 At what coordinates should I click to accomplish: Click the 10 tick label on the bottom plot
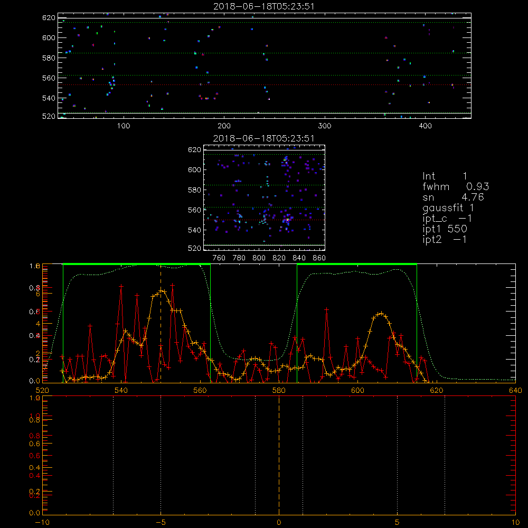click(515, 522)
